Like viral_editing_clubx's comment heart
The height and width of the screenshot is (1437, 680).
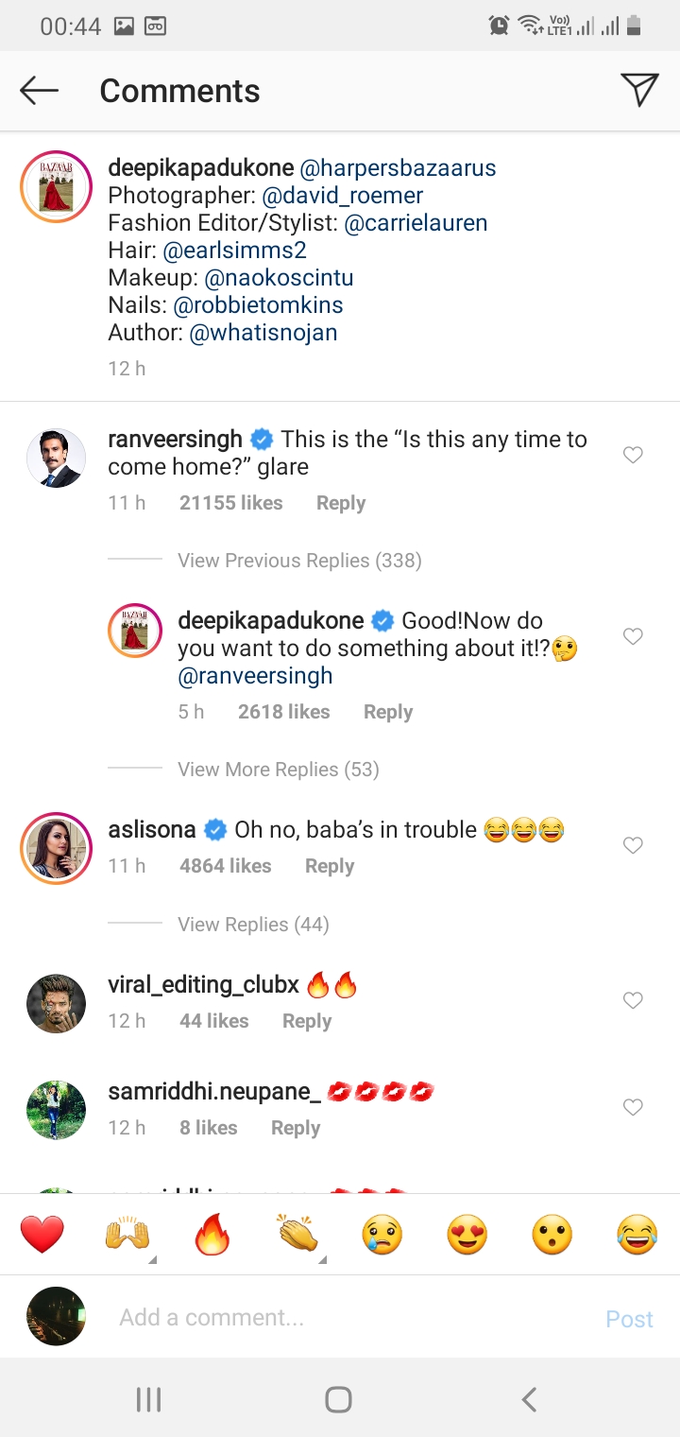(633, 1000)
